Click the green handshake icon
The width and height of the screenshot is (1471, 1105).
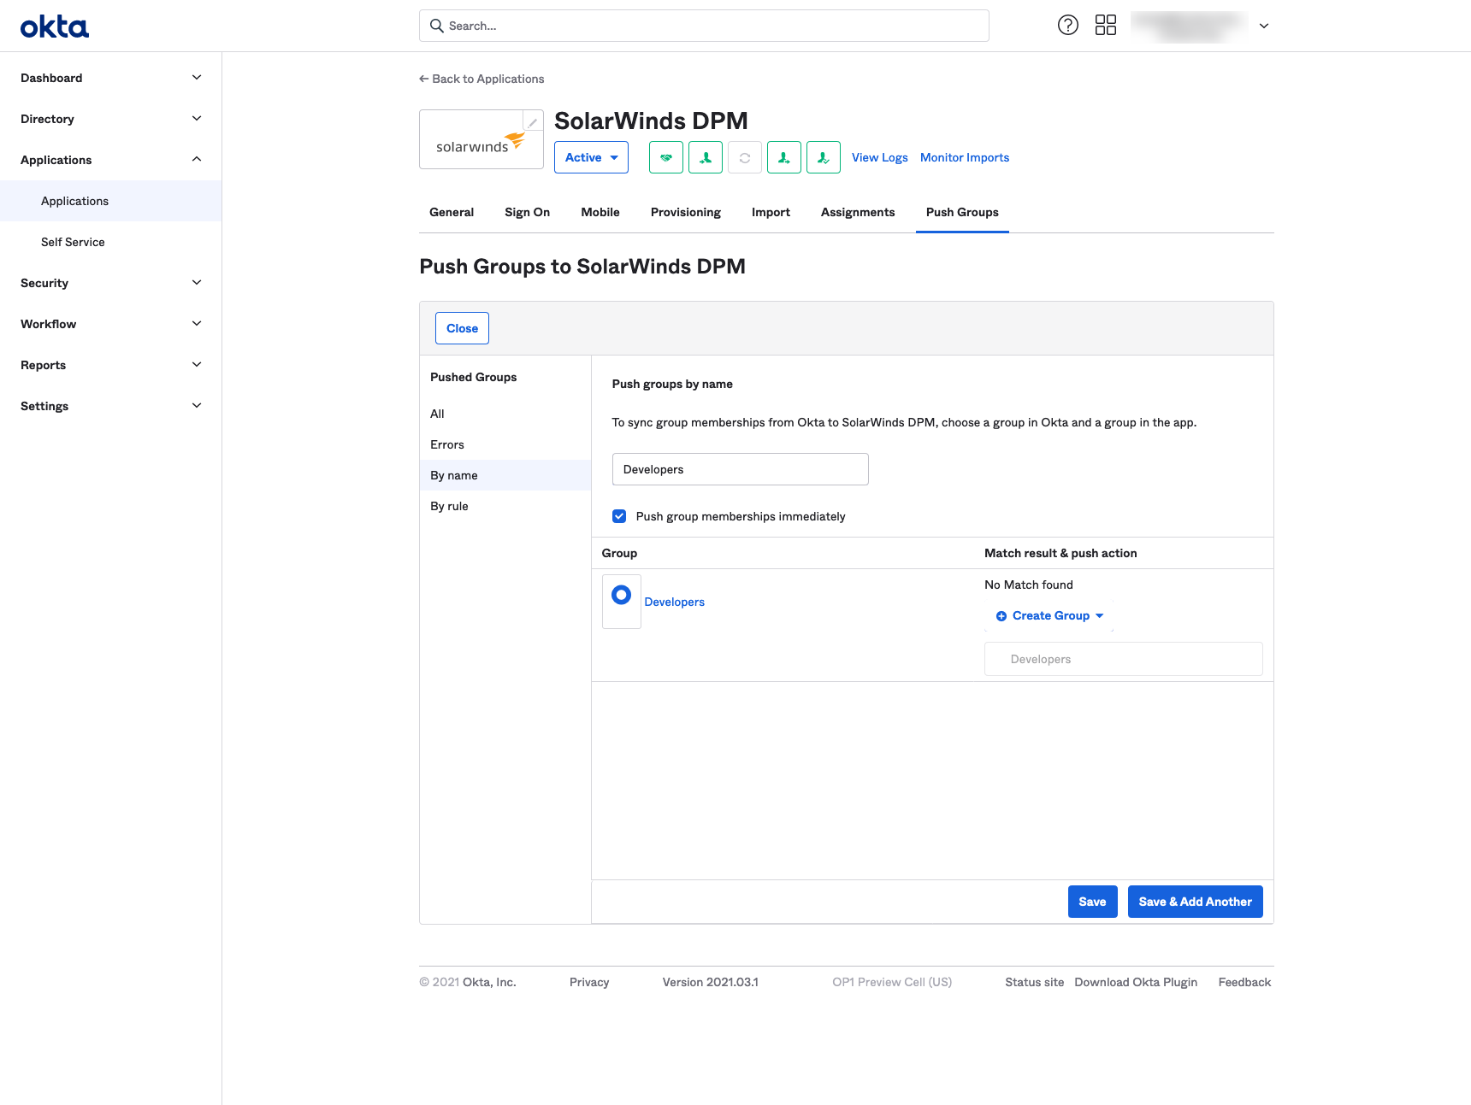click(666, 157)
